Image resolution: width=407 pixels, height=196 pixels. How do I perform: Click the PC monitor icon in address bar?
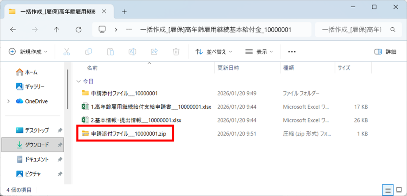(102, 29)
